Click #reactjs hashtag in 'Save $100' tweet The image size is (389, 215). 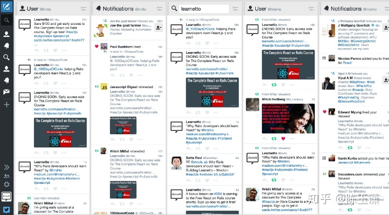coord(71,32)
